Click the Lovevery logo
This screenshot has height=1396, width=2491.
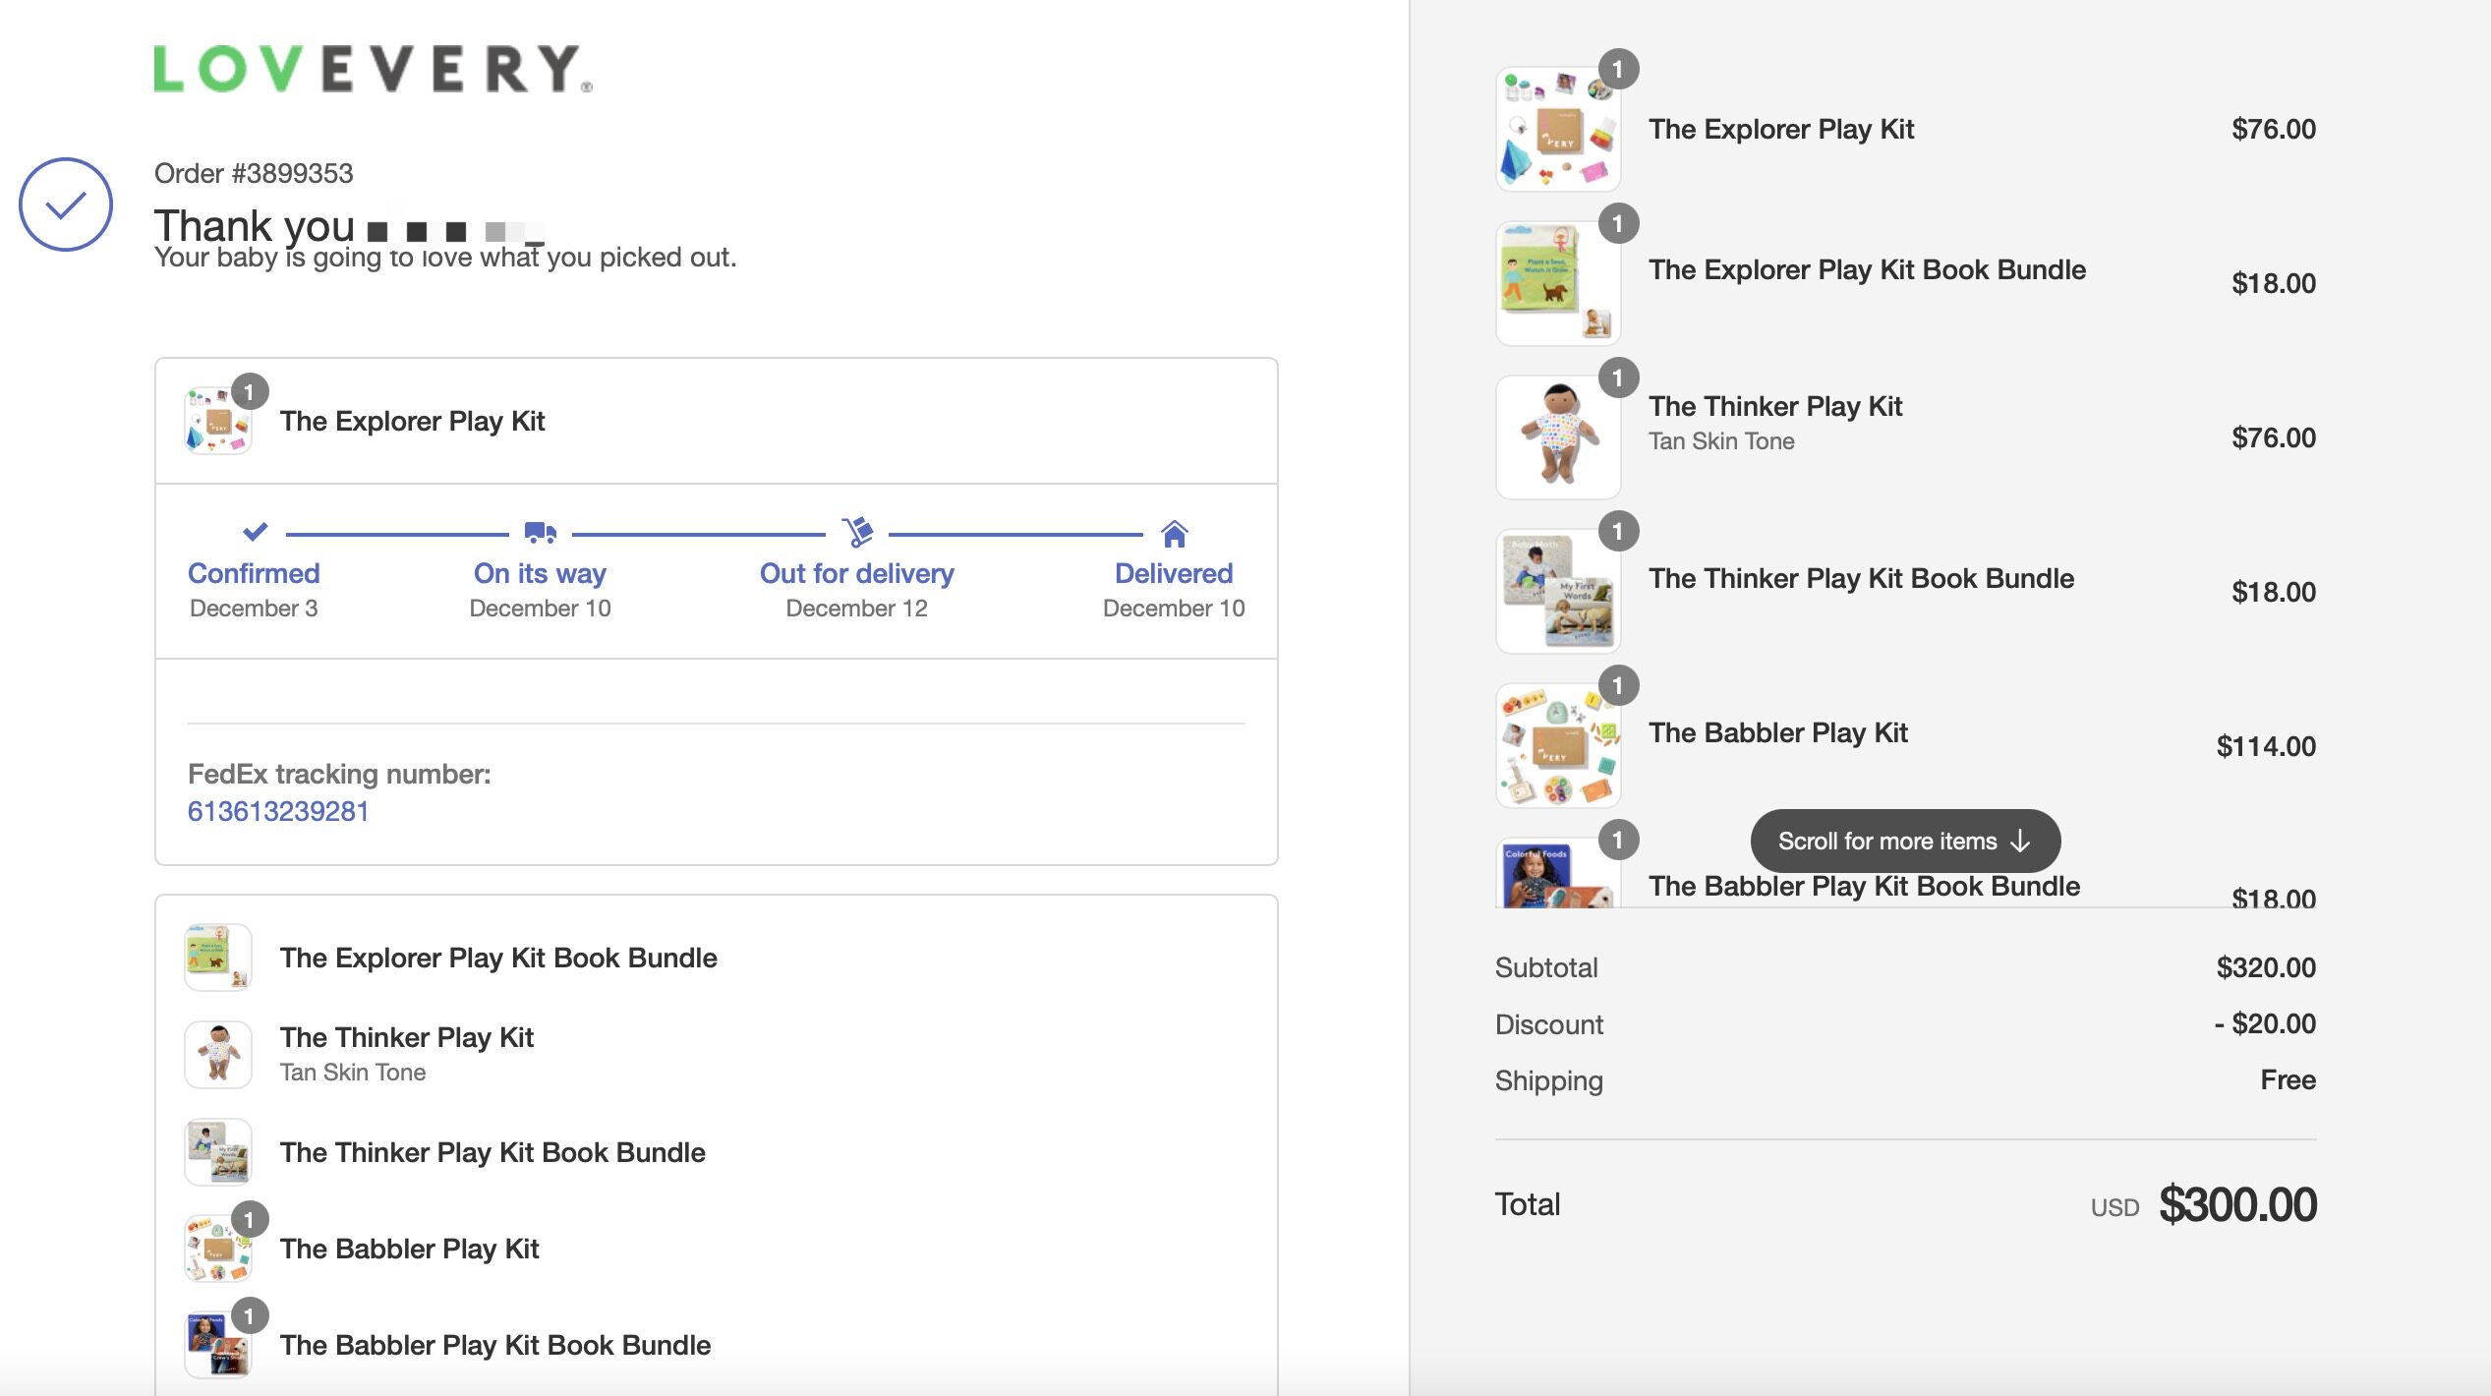pyautogui.click(x=373, y=69)
